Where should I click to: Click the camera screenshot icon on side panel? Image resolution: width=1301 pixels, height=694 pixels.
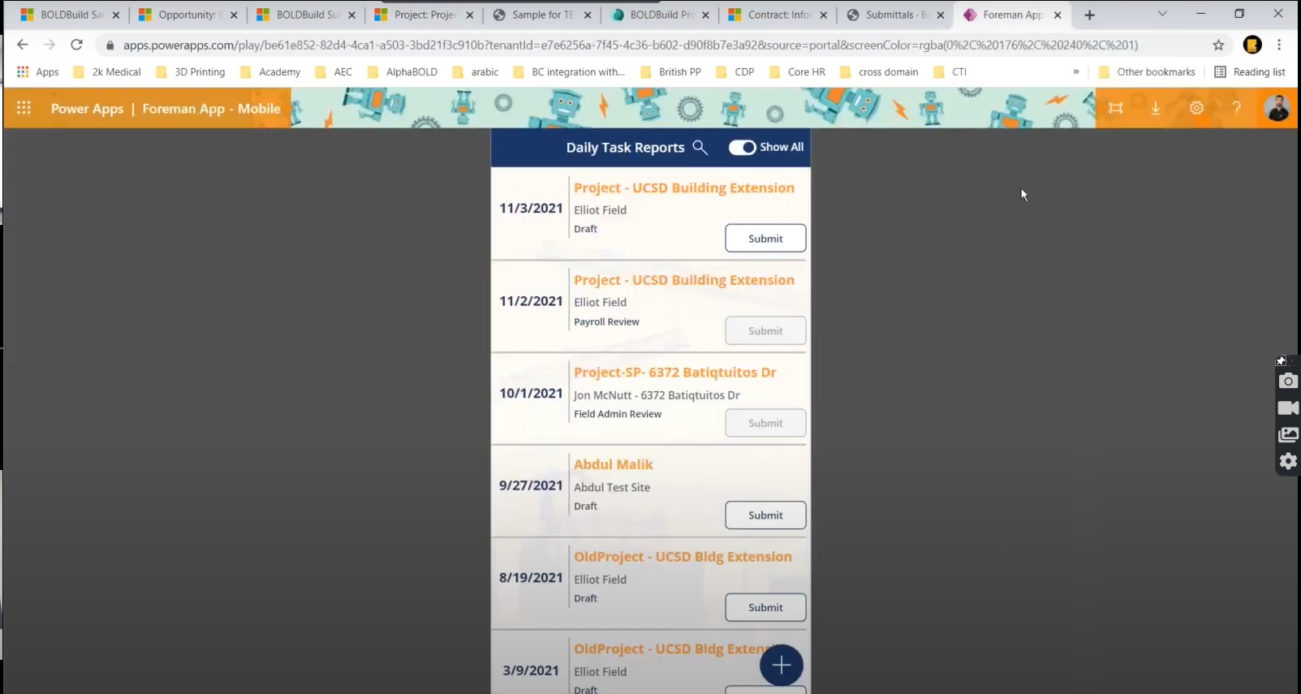[1288, 381]
